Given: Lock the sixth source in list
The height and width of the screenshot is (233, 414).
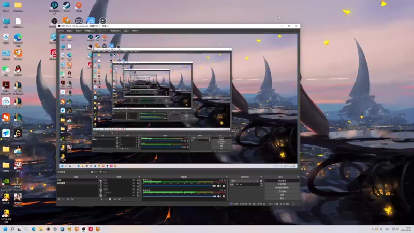Looking at the screenshot, I should (x=138, y=195).
